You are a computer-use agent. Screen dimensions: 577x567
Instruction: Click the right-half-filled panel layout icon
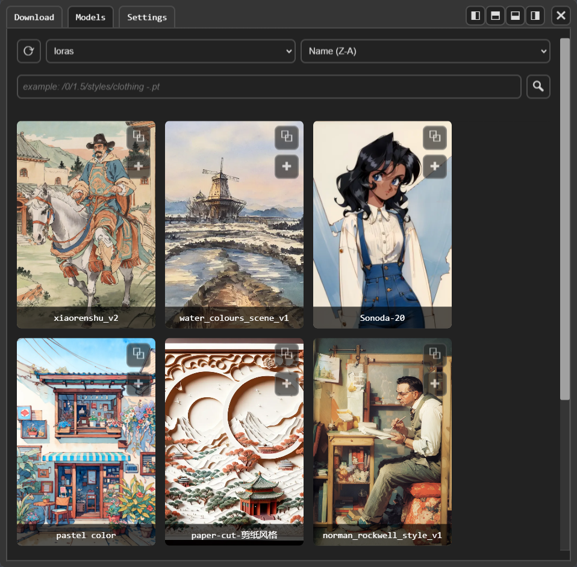pyautogui.click(x=535, y=16)
